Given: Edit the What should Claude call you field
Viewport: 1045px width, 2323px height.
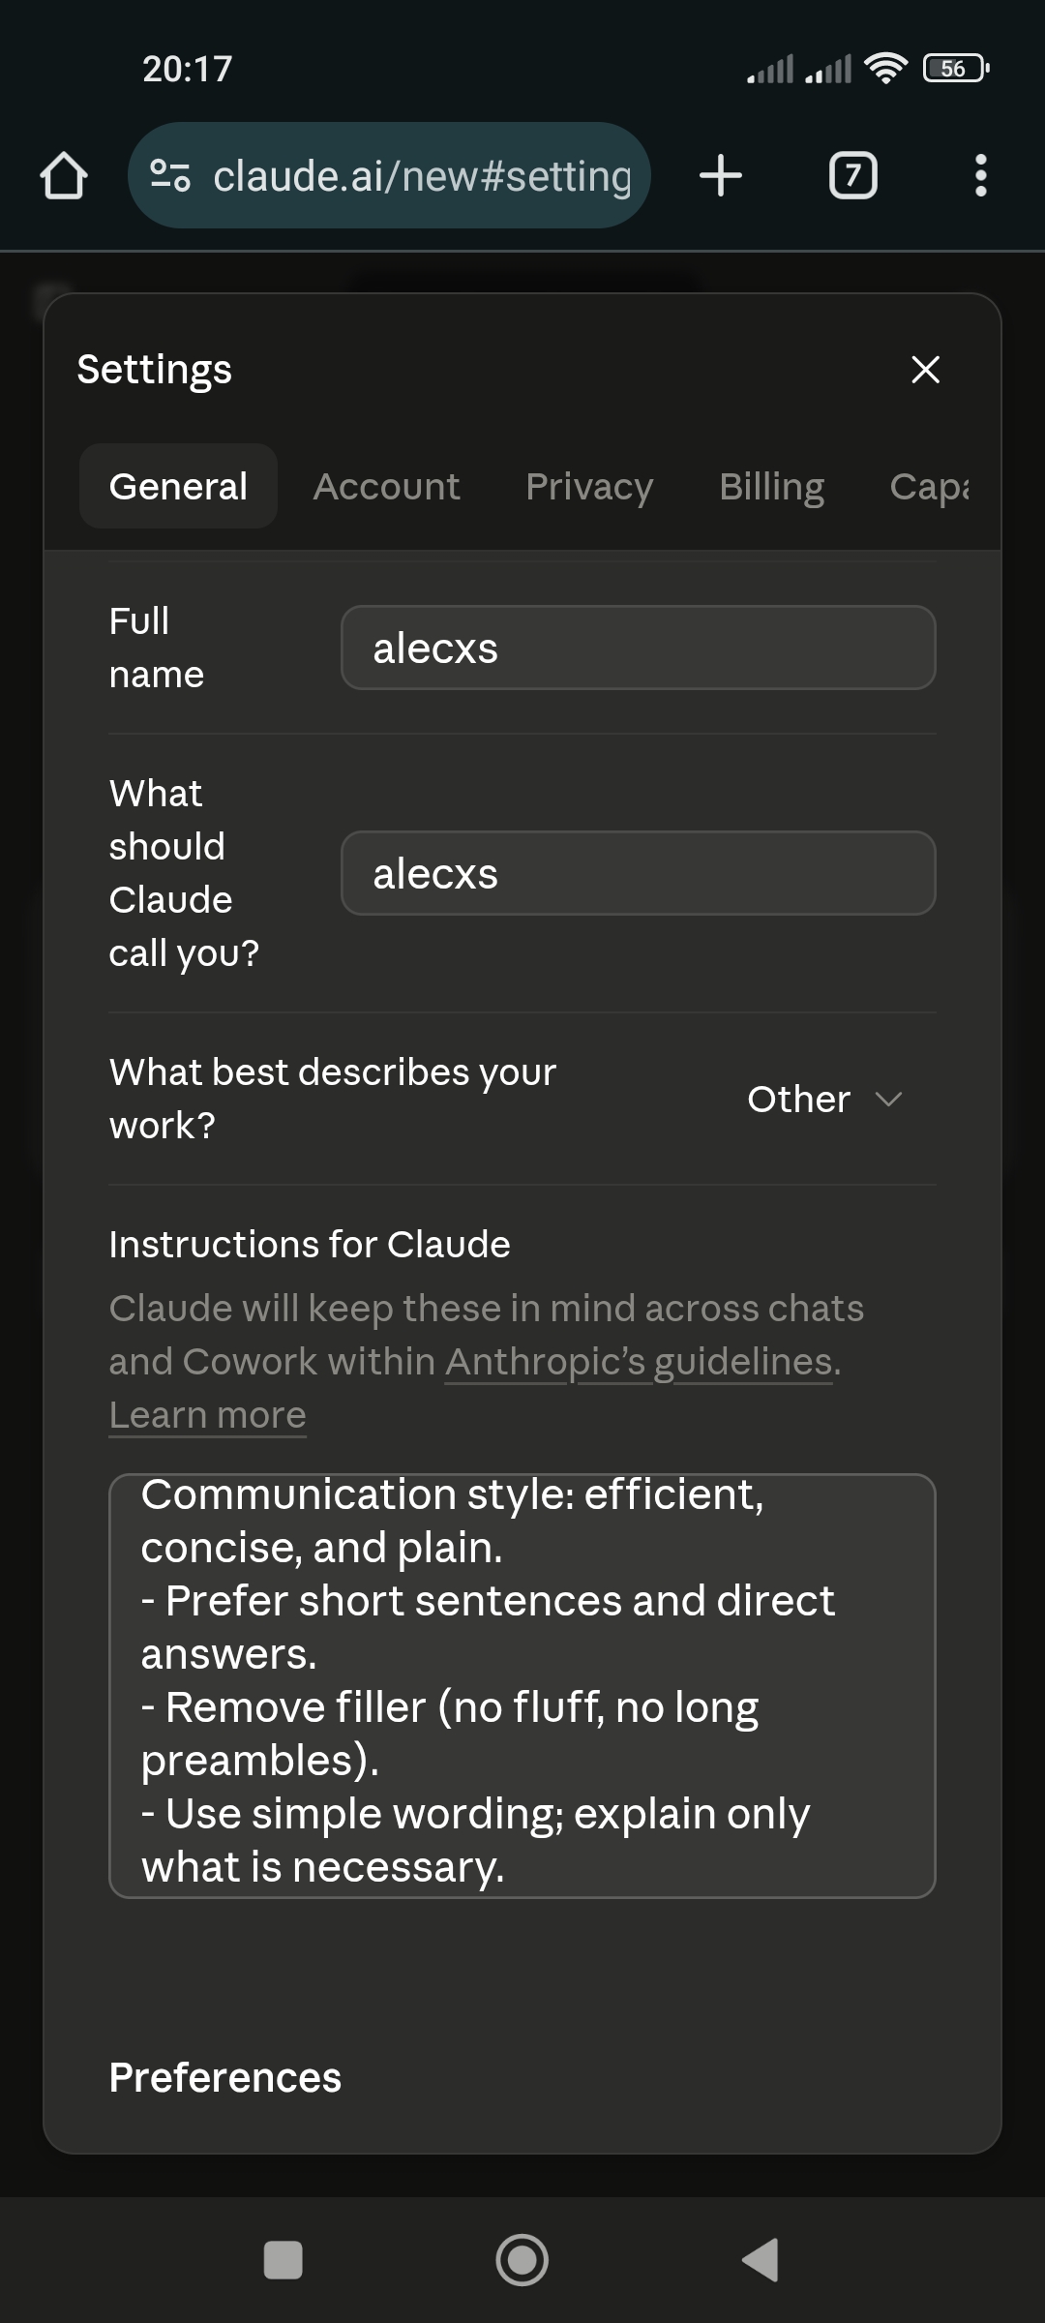Looking at the screenshot, I should click(639, 873).
